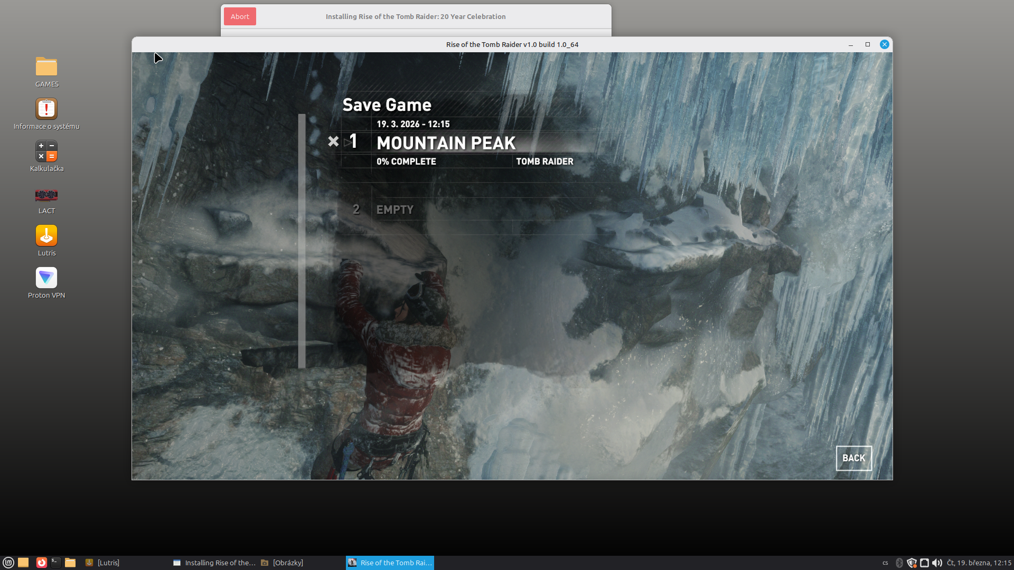Abort the Tomb Raider installation
Image resolution: width=1014 pixels, height=570 pixels.
pos(240,16)
